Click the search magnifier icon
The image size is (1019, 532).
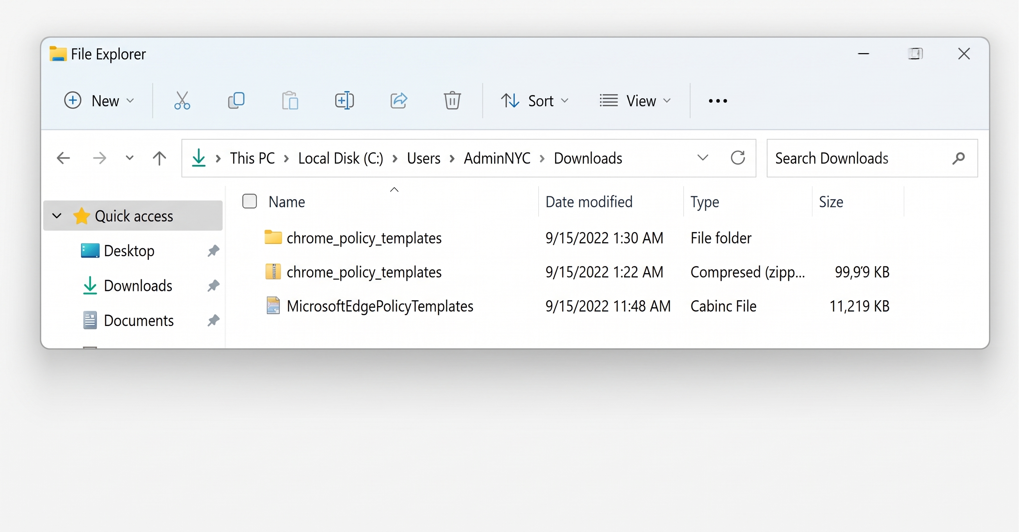tap(959, 158)
